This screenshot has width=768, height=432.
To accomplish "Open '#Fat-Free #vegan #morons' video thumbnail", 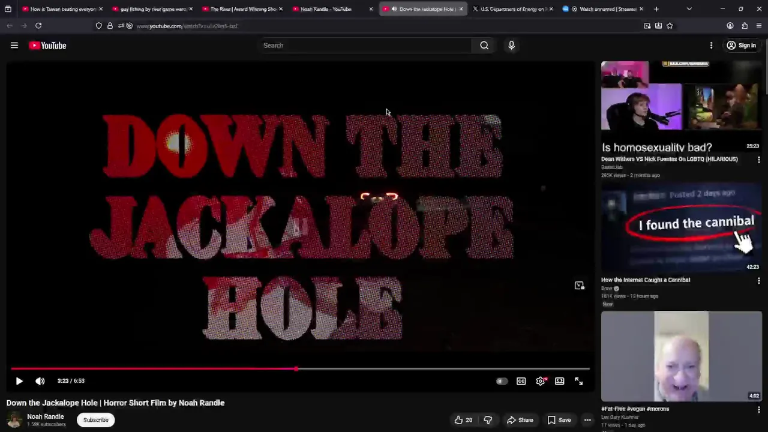I will (682, 356).
